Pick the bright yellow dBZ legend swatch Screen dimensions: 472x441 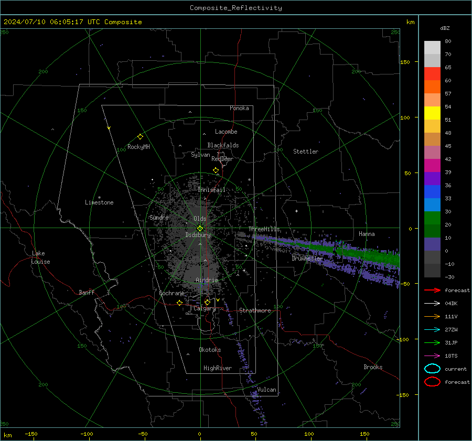[432, 113]
